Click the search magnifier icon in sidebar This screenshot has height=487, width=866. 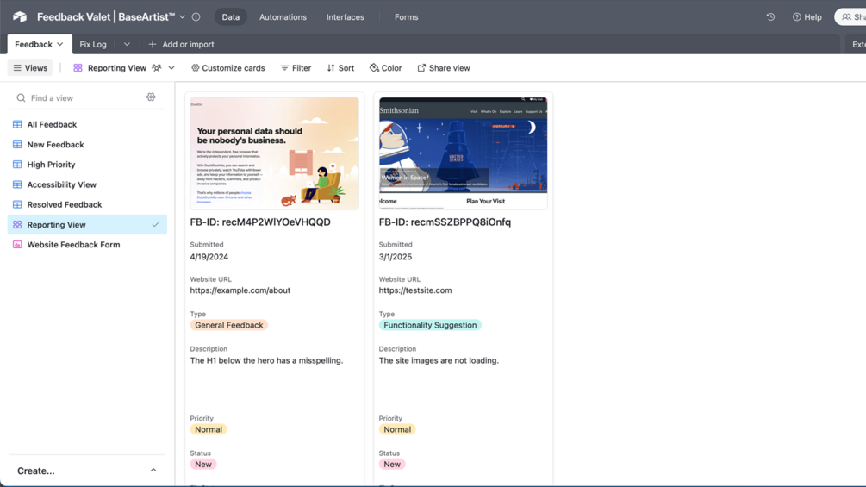coord(21,97)
